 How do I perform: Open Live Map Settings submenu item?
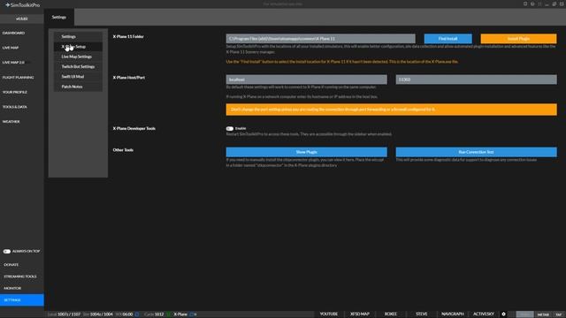tap(78, 57)
